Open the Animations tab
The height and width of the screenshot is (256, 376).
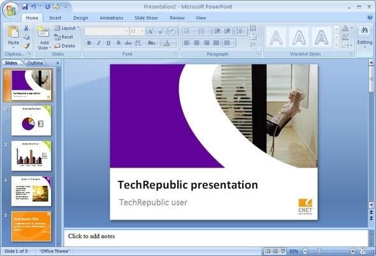click(x=112, y=18)
